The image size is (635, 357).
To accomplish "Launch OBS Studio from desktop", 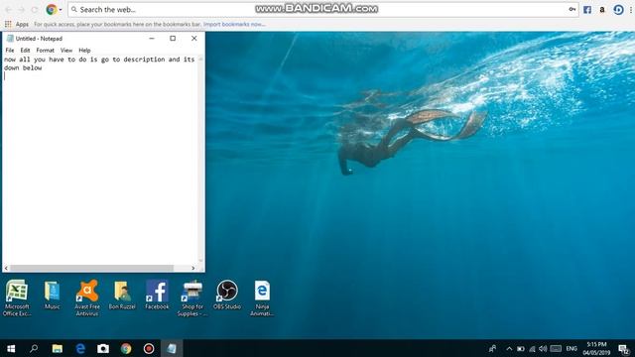I will [x=227, y=295].
